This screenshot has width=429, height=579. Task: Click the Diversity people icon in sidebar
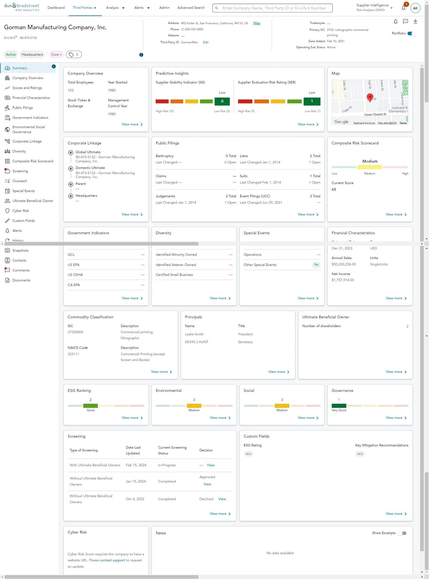click(x=7, y=151)
